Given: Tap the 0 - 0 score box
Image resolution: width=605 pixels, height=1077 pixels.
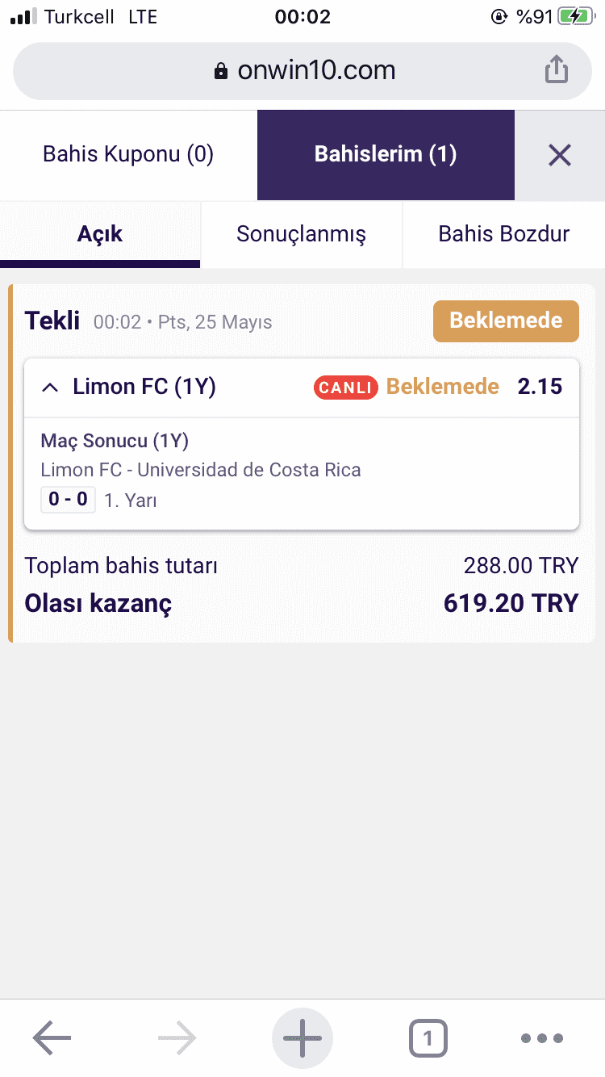Looking at the screenshot, I should pyautogui.click(x=68, y=500).
